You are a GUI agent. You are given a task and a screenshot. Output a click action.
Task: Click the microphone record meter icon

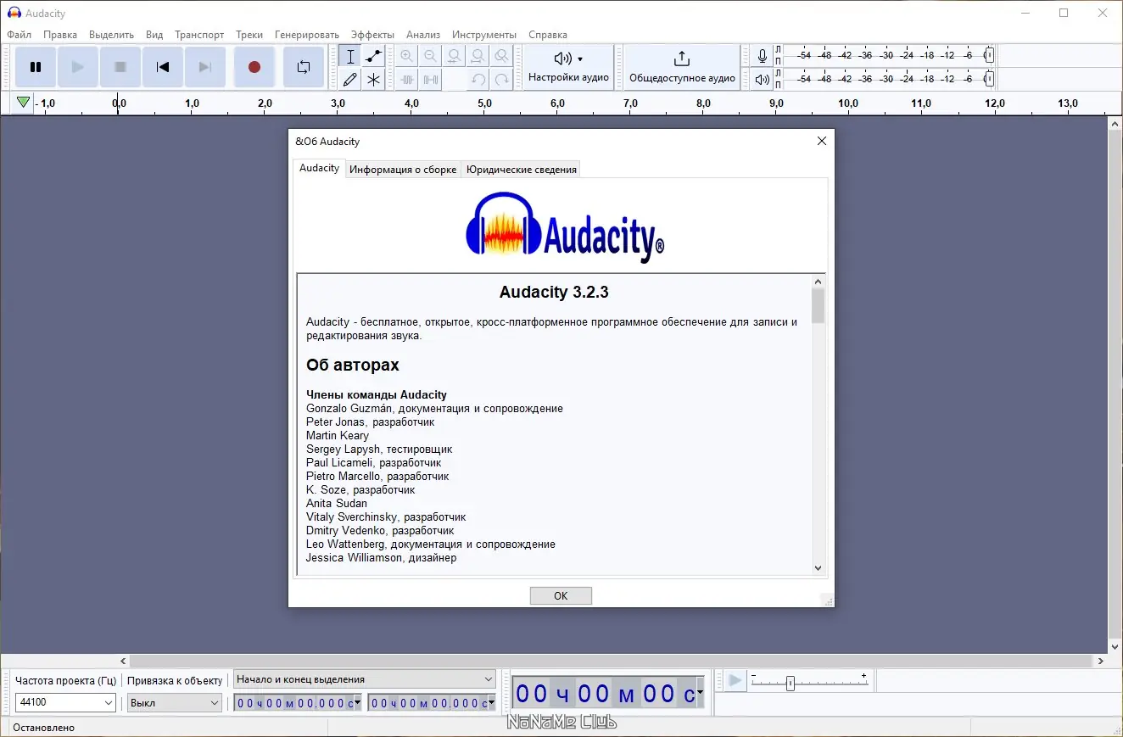pyautogui.click(x=763, y=56)
